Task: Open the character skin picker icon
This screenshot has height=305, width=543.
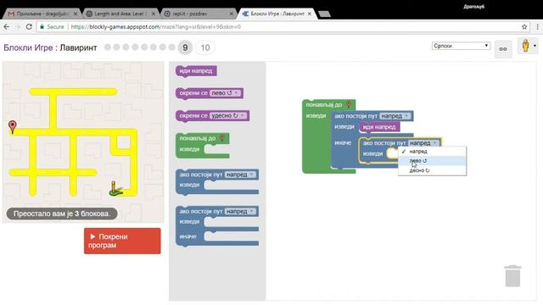Action: click(528, 46)
